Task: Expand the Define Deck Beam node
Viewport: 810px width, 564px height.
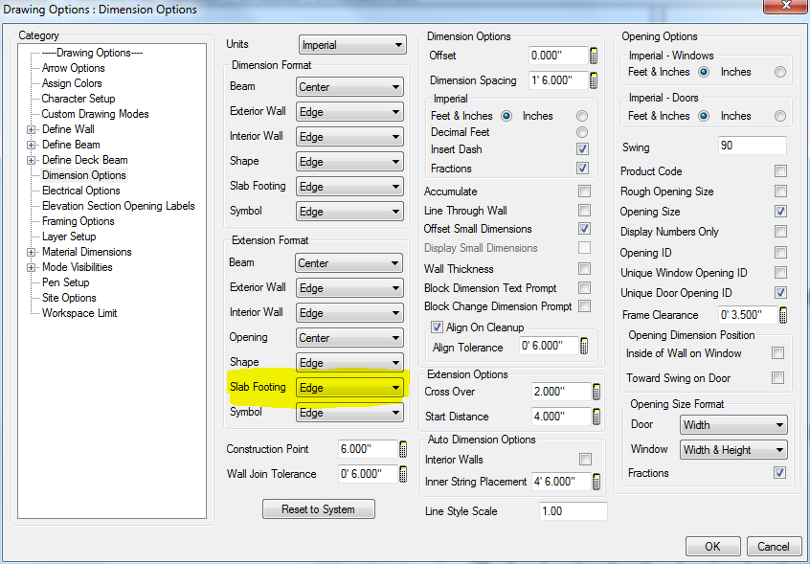Action: pos(32,161)
